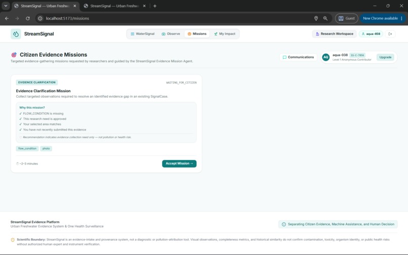Open the My Impact tab
This screenshot has height=255, width=408.
coord(225,34)
